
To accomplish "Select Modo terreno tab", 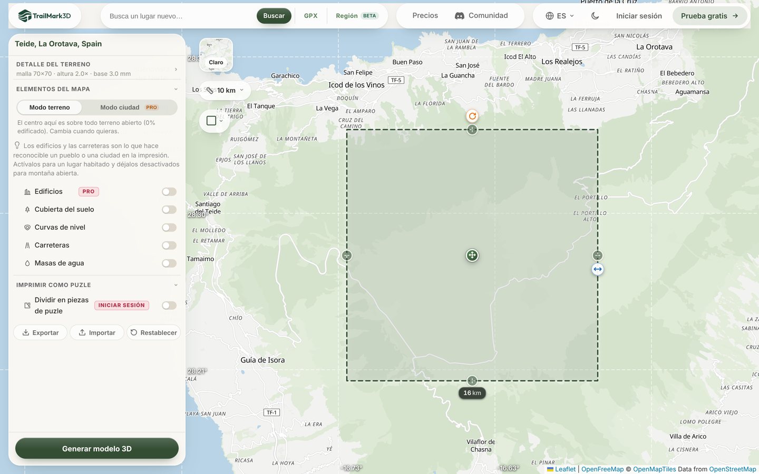I will pyautogui.click(x=50, y=107).
